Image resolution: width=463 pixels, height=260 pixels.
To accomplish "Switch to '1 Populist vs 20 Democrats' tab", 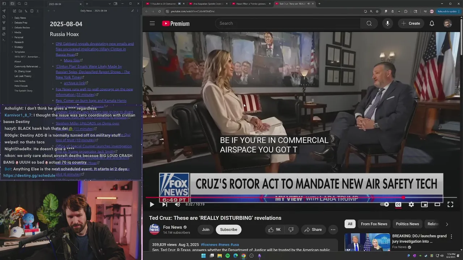I will point(165,4).
